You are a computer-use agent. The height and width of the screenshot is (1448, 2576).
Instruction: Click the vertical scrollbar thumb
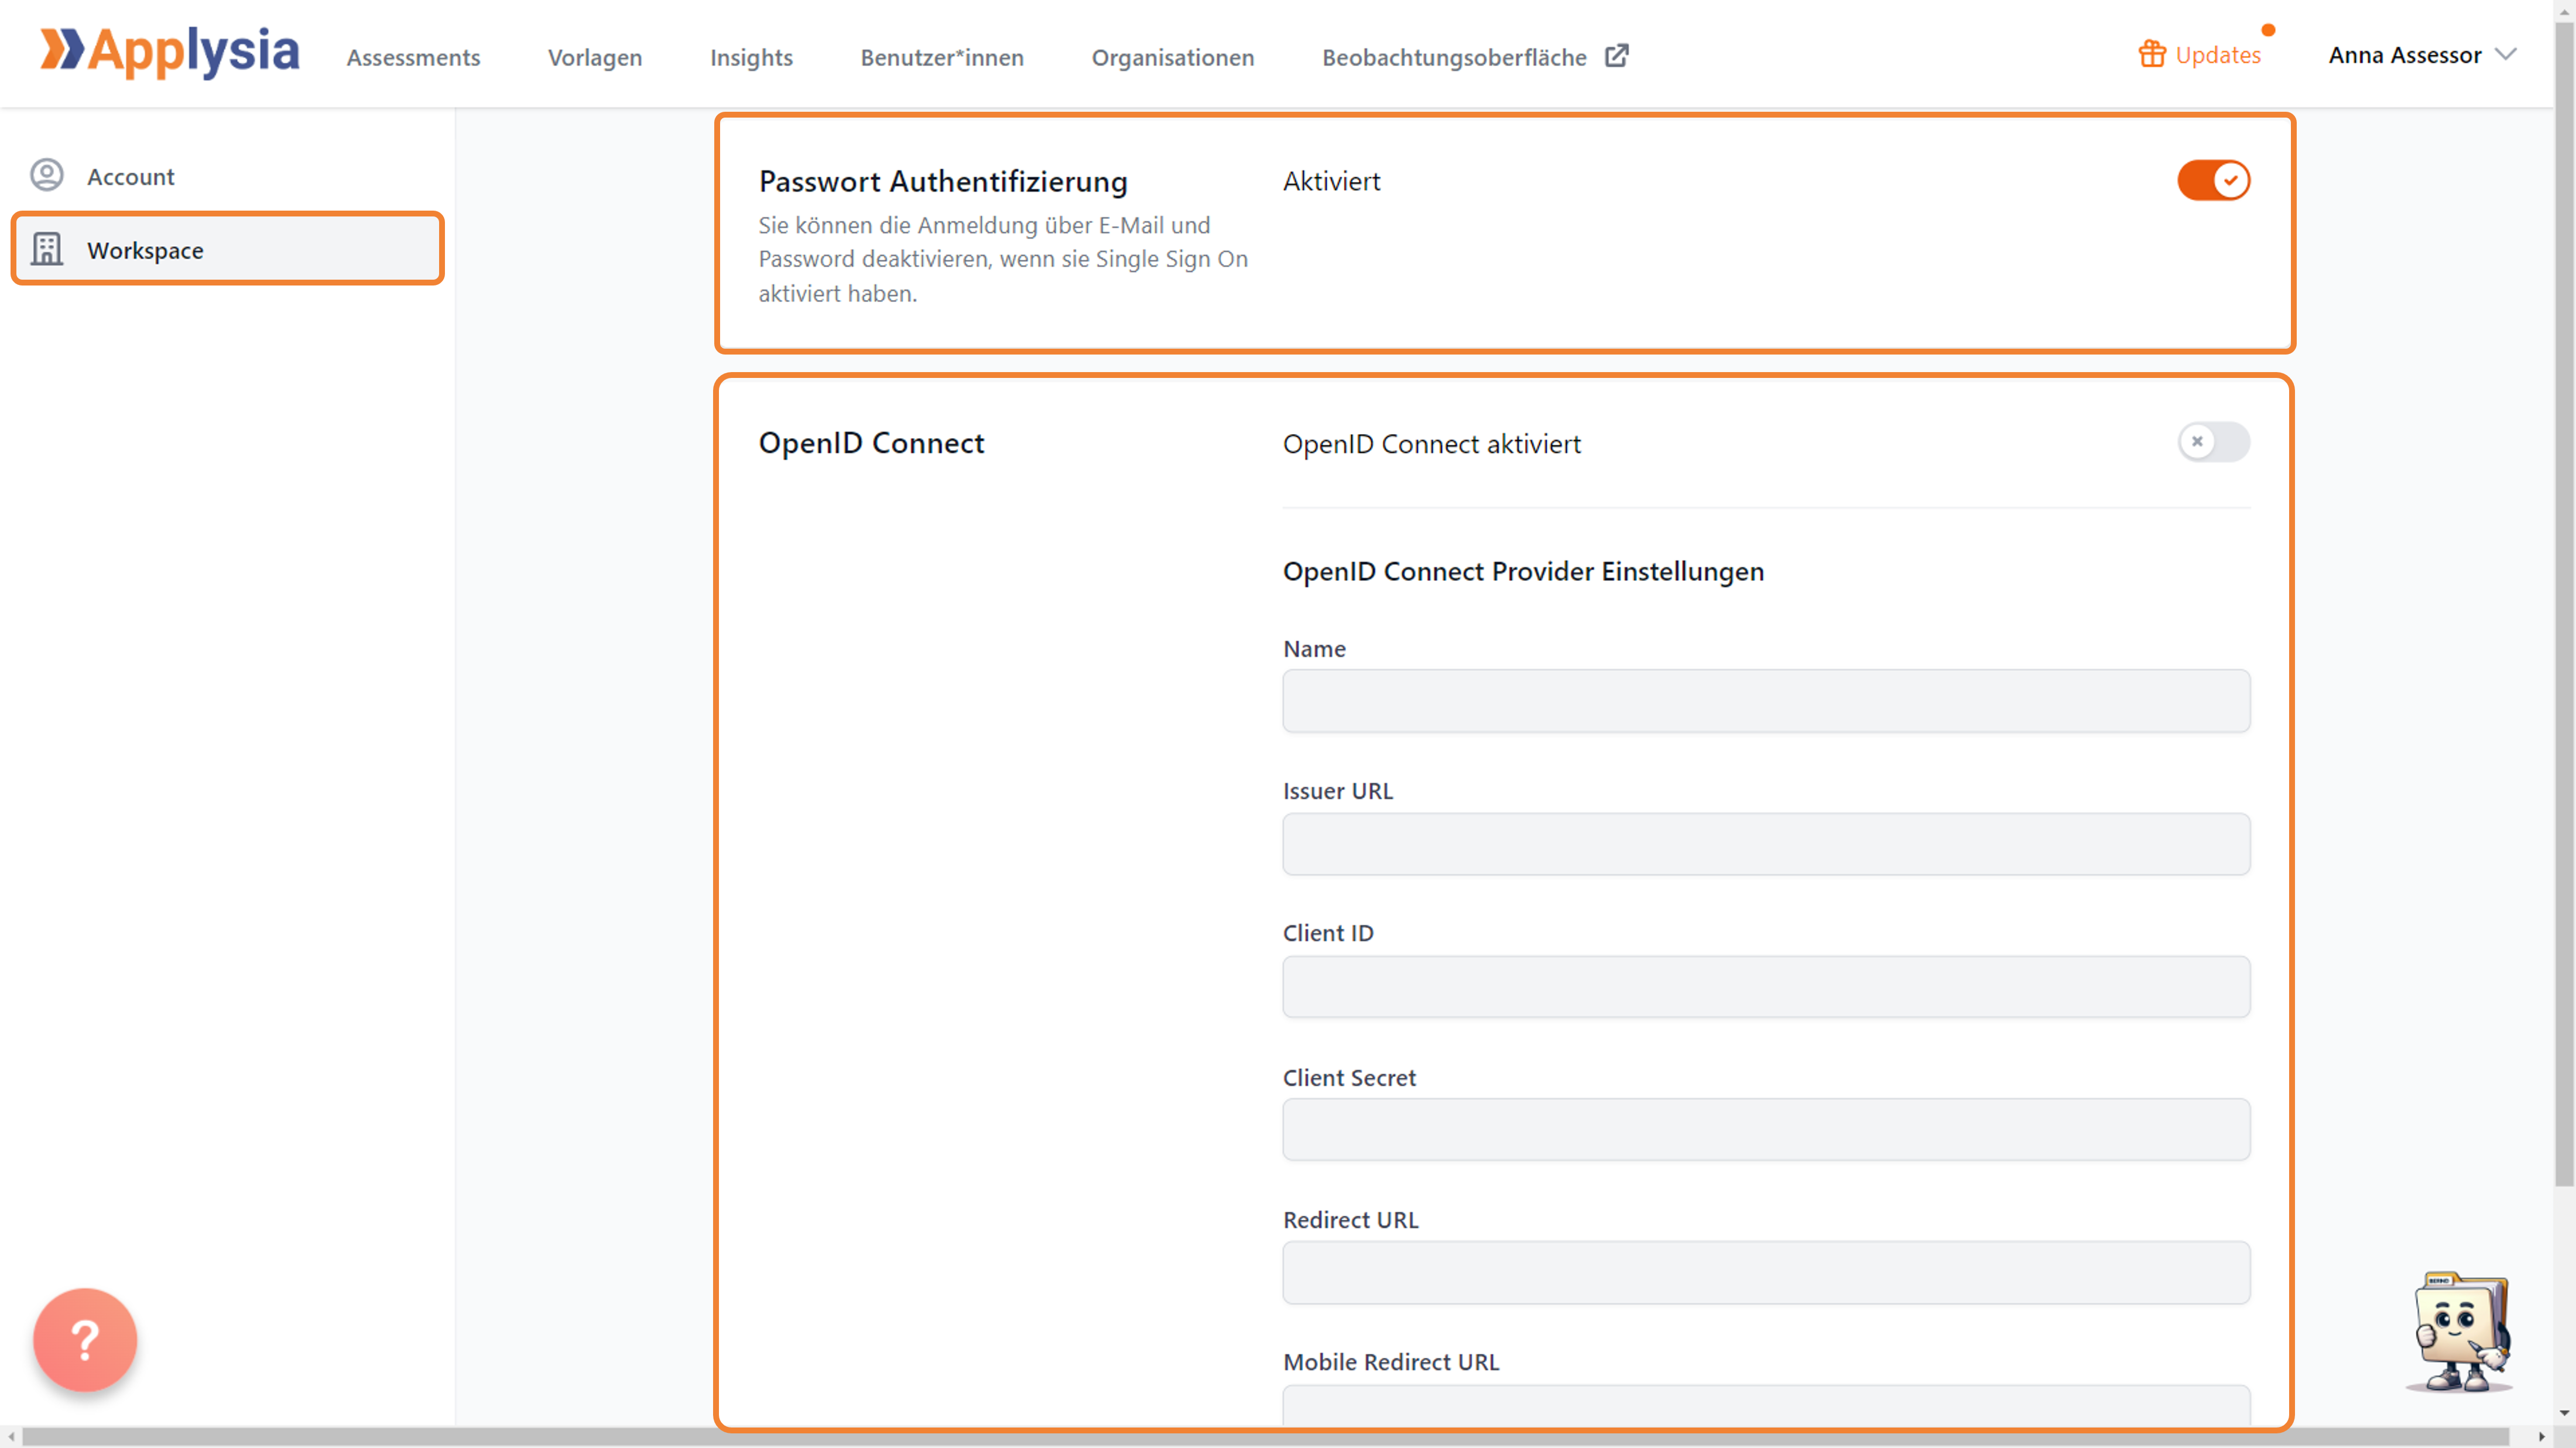(2564, 604)
